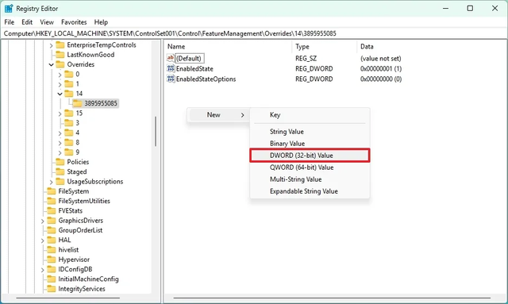Collapse the Overrides tree node
Viewport: 508px width, 304px height.
click(x=51, y=65)
